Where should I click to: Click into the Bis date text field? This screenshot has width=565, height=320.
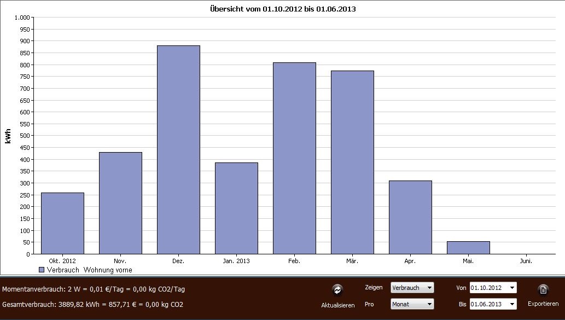[488, 304]
